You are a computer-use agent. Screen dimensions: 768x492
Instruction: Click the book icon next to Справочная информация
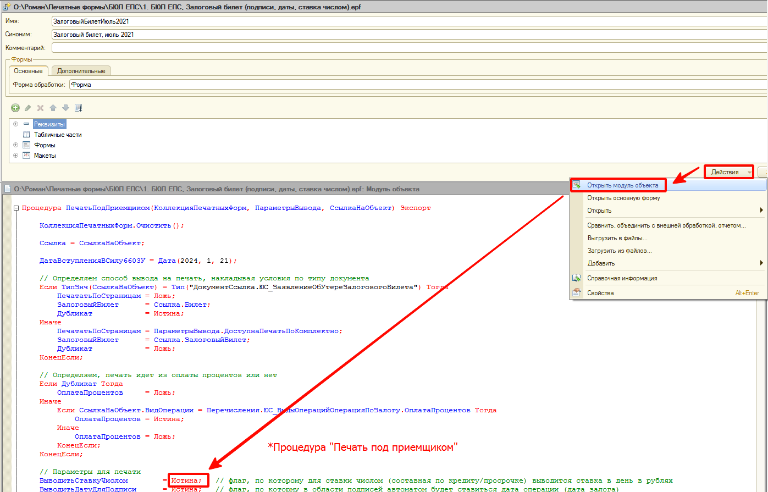click(x=577, y=278)
